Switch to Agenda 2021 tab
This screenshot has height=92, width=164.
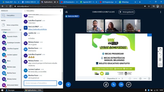(89, 2)
